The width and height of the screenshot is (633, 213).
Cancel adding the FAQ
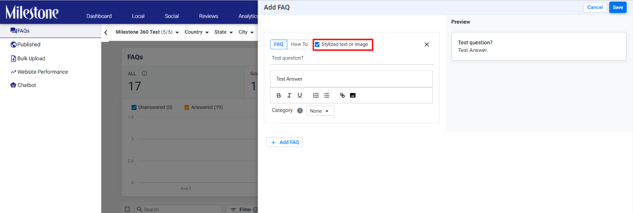click(595, 8)
